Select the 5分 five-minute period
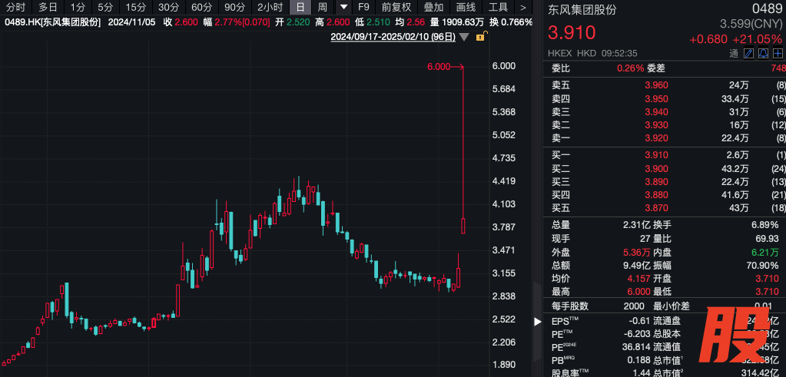This screenshot has width=786, height=377. (105, 7)
